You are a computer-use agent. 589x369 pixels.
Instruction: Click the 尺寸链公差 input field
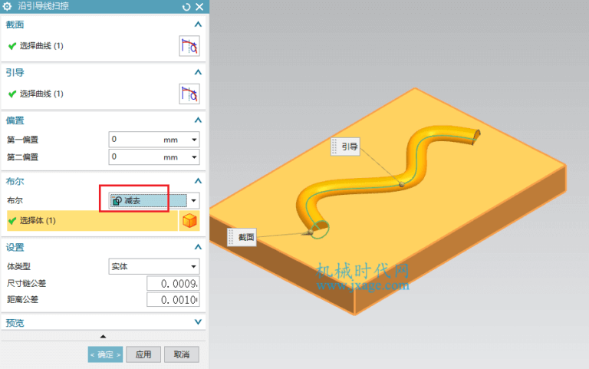point(173,284)
